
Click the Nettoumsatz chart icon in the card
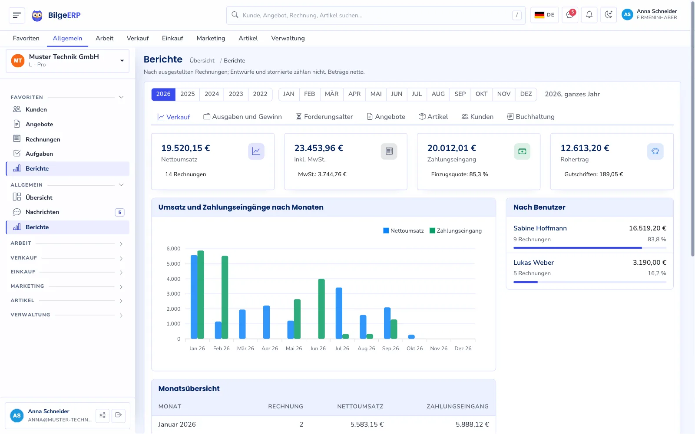256,151
